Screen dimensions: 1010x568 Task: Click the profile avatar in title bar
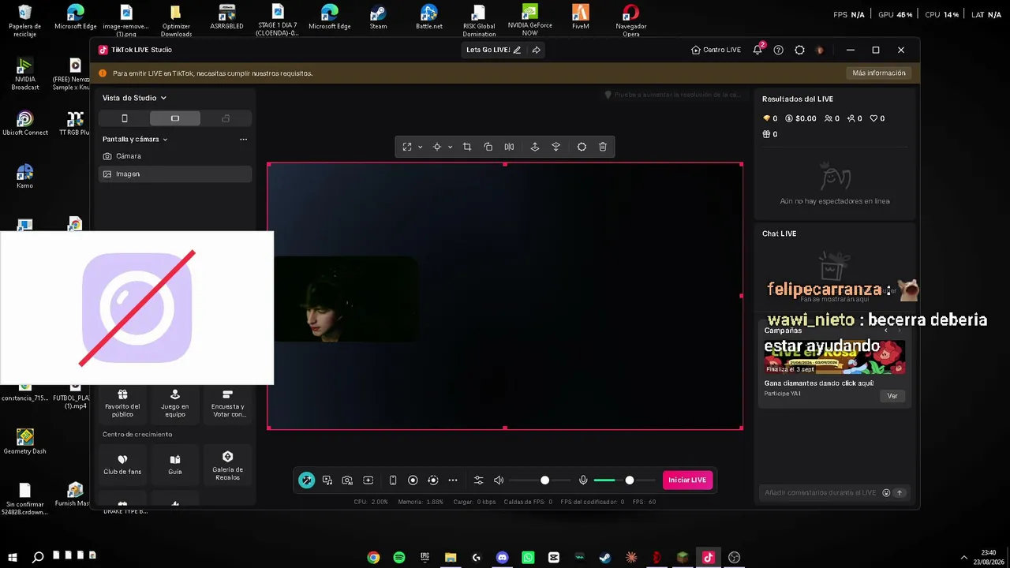(820, 50)
